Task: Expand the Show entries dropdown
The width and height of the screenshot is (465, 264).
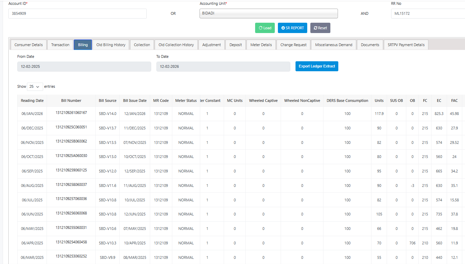Action: click(x=35, y=87)
